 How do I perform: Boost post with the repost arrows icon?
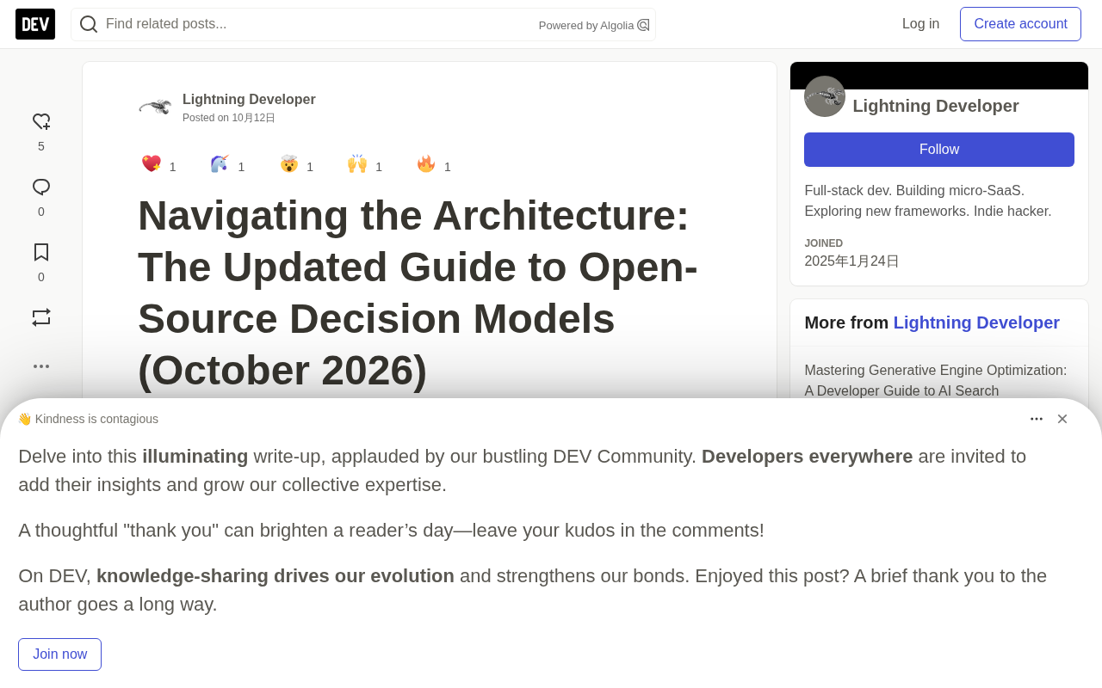[41, 317]
